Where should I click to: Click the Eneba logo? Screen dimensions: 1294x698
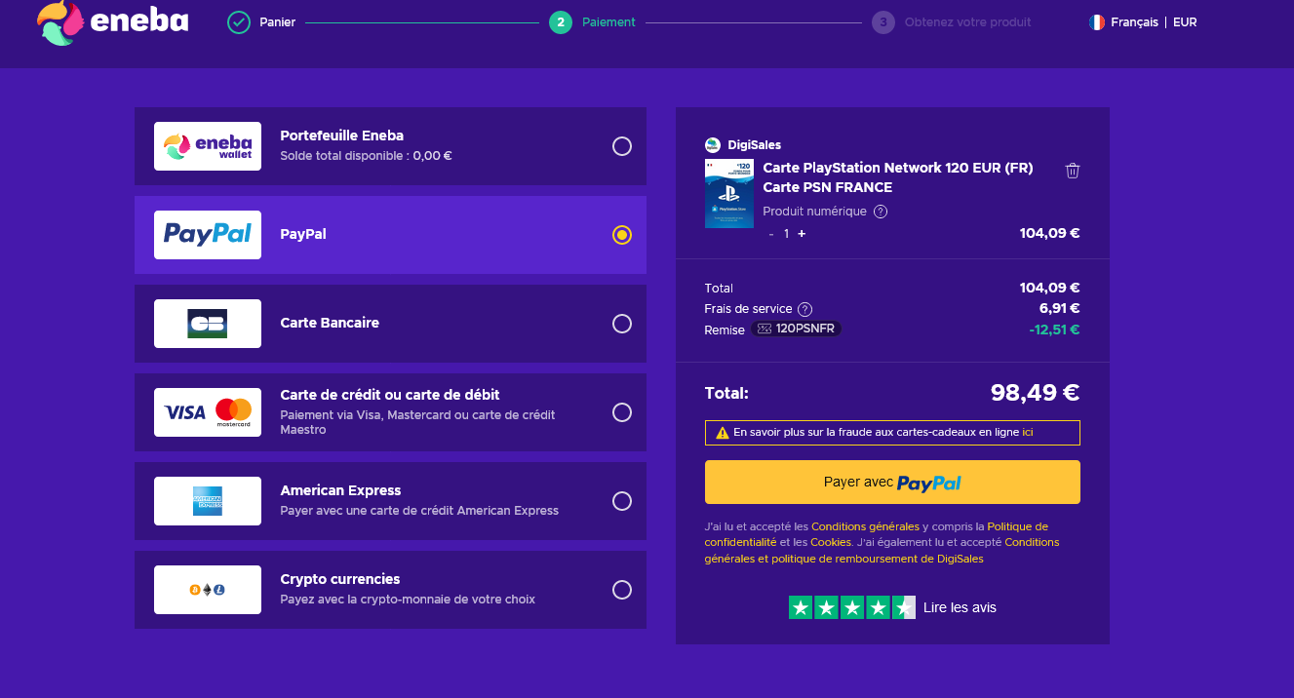[110, 21]
